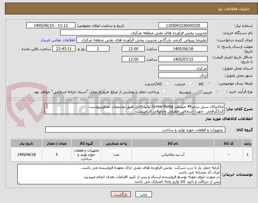Click the announcement date field 1405/06/15 - 11:12
The height and width of the screenshot is (203, 258).
coord(51,25)
